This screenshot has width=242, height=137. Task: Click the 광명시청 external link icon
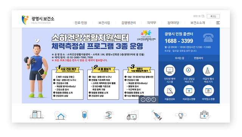pos(203,16)
